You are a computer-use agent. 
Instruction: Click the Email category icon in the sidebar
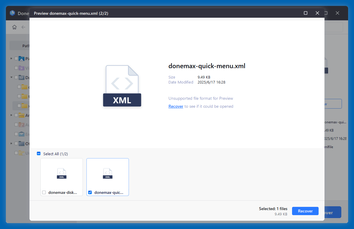point(21,134)
